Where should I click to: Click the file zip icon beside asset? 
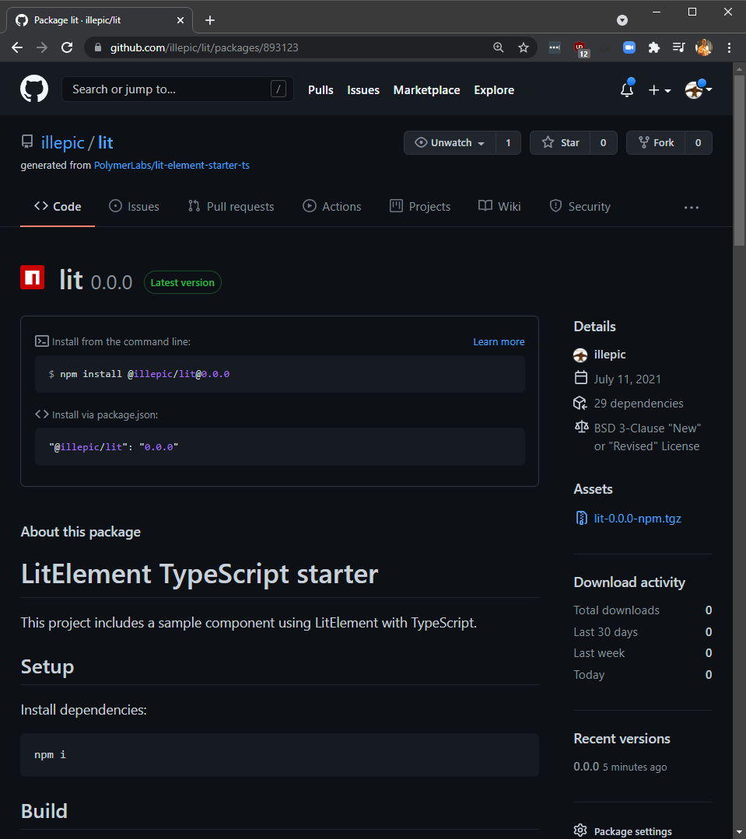click(581, 518)
